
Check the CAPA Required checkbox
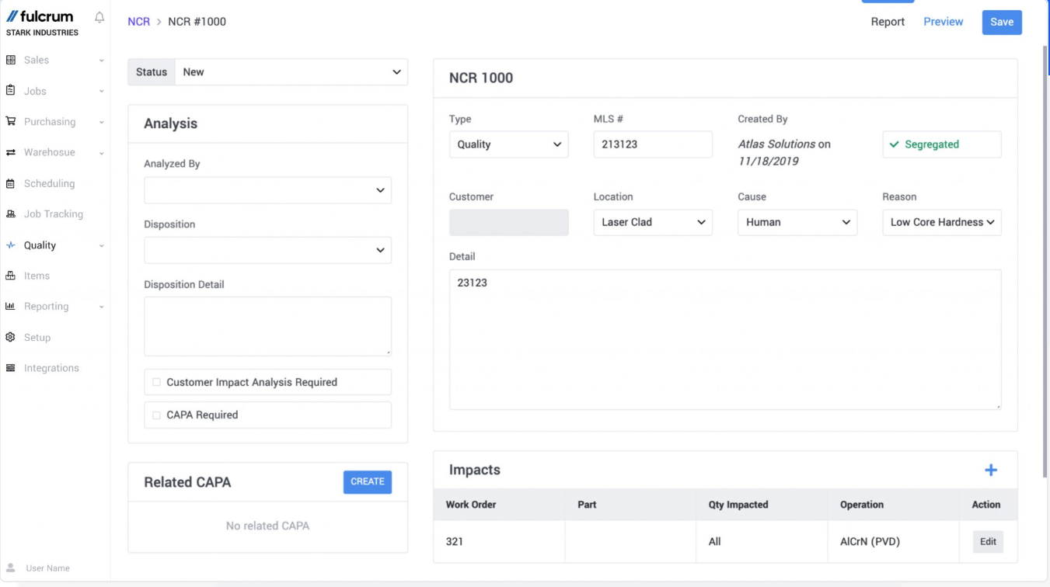pos(156,415)
